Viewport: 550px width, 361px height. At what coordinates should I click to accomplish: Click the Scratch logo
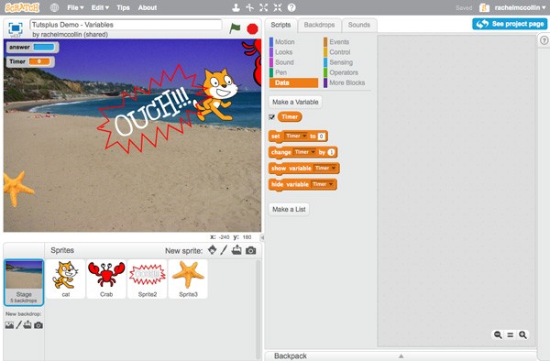pyautogui.click(x=22, y=7)
